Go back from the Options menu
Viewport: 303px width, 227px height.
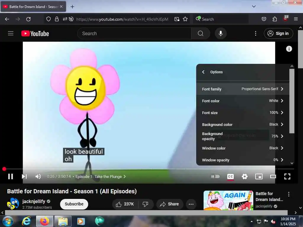(x=203, y=72)
